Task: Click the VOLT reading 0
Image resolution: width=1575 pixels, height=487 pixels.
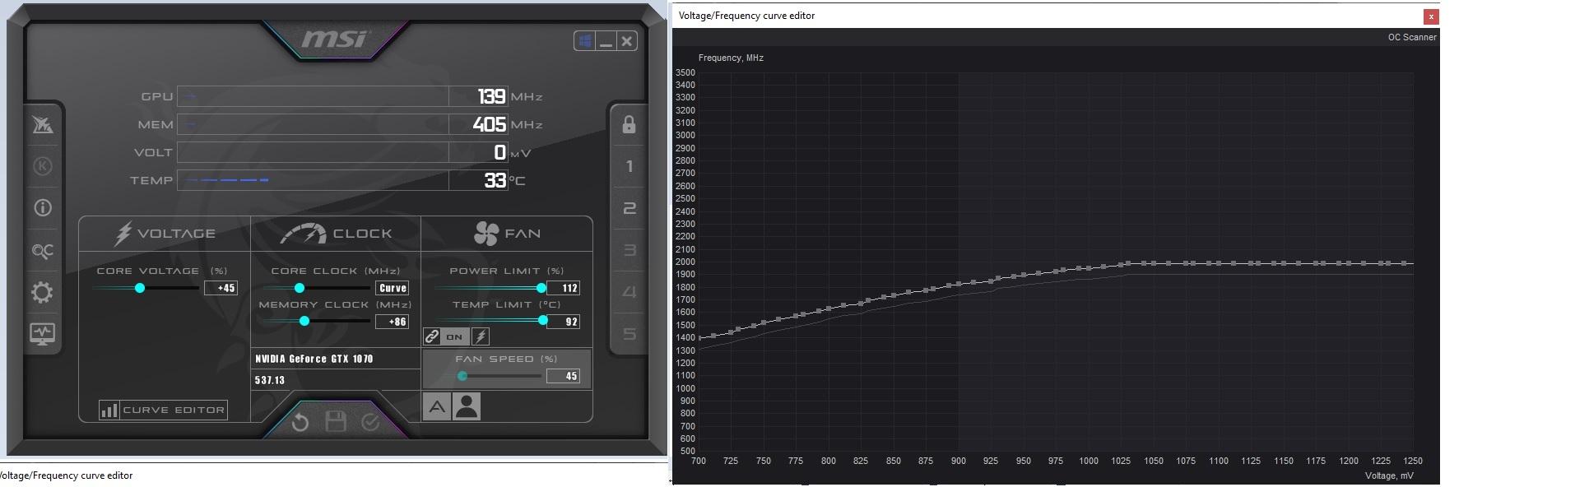Action: pyautogui.click(x=499, y=152)
